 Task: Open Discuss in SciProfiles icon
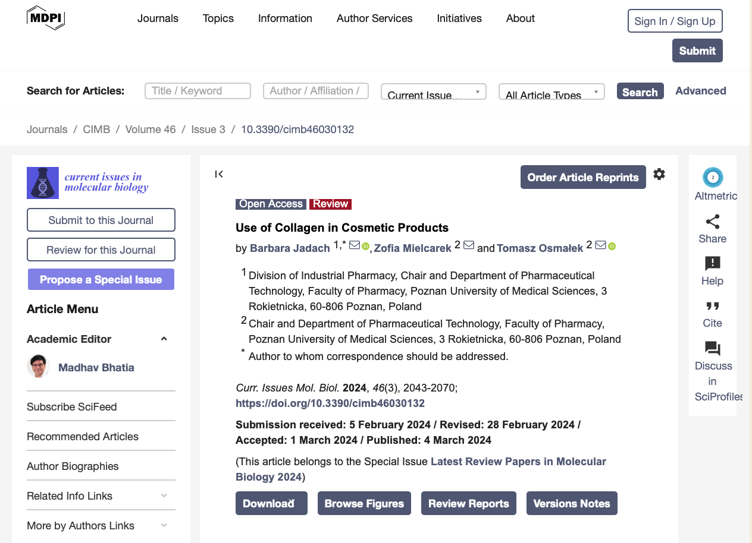(712, 349)
